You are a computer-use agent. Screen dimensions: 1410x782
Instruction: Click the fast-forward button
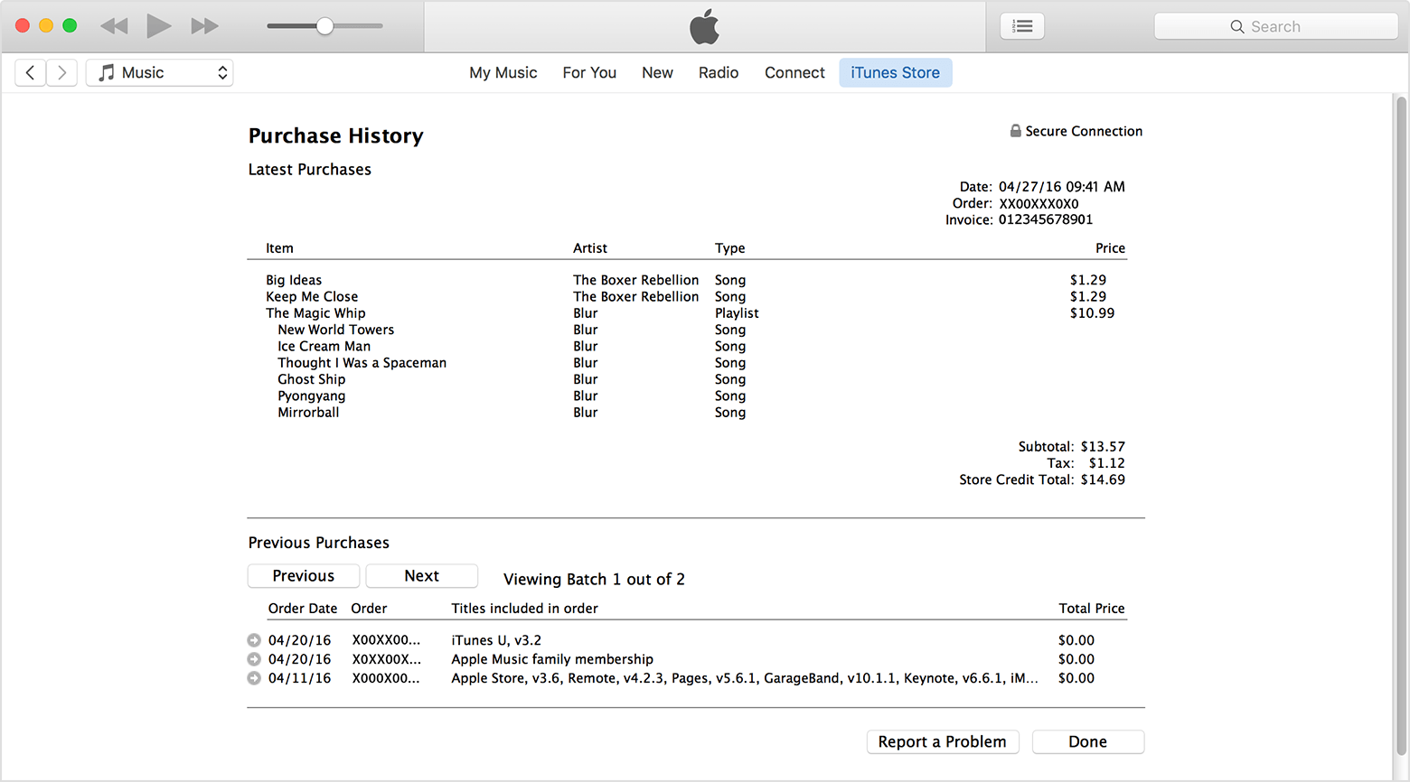204,26
